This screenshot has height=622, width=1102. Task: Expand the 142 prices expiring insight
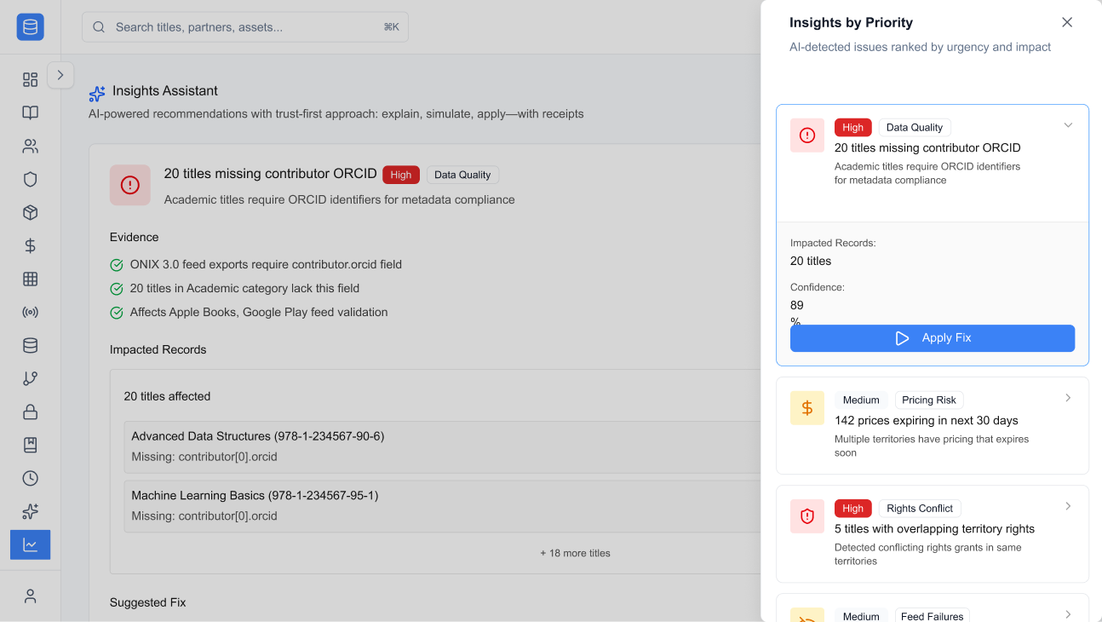coord(1068,398)
